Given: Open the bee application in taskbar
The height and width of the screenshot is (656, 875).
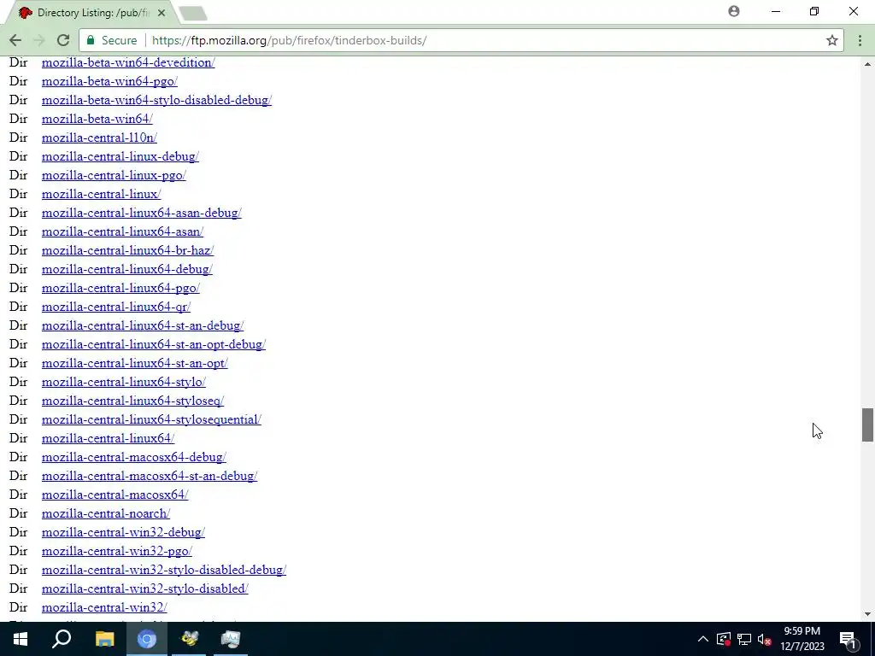Looking at the screenshot, I should point(189,639).
